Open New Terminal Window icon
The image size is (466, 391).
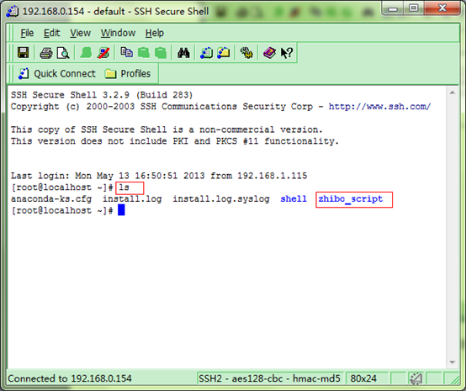pyautogui.click(x=206, y=53)
